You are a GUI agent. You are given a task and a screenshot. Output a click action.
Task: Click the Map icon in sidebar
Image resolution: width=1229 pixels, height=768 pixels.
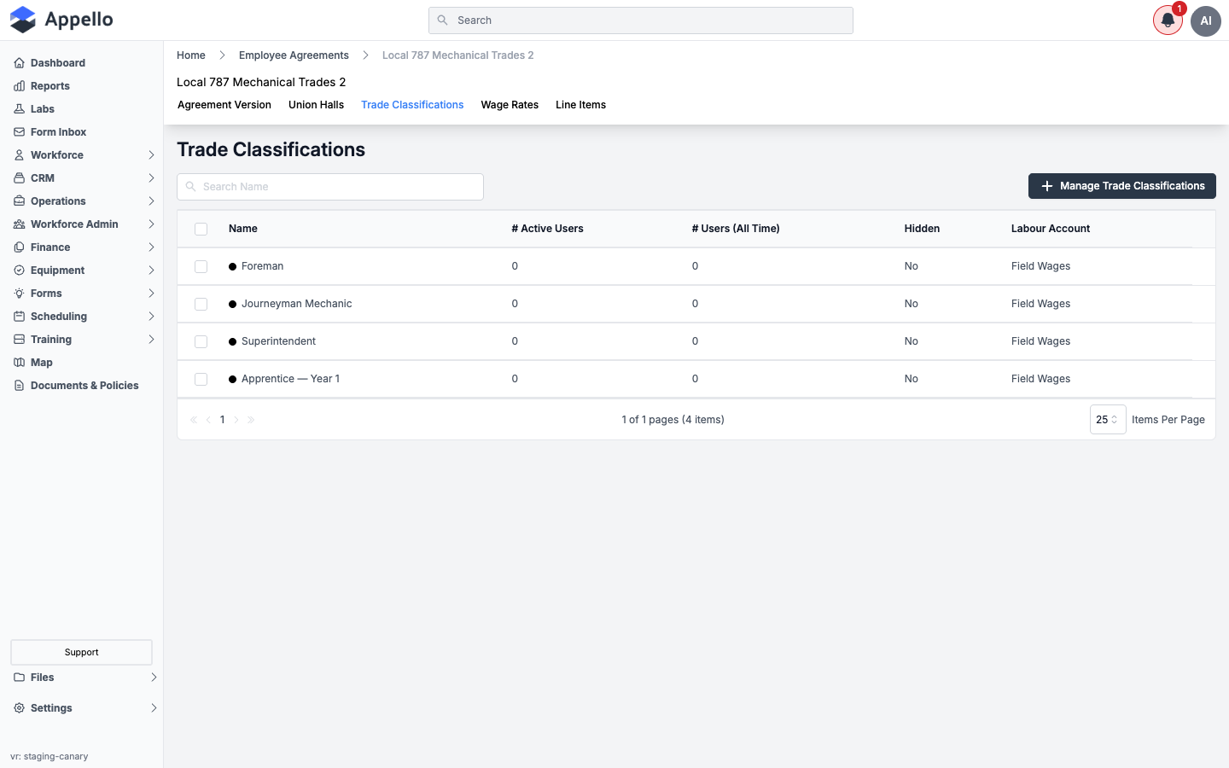click(x=19, y=363)
